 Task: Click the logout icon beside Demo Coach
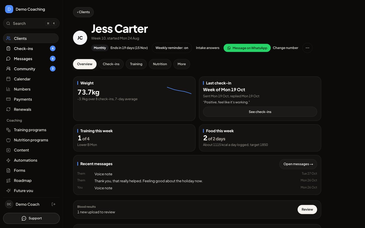[x=53, y=204]
